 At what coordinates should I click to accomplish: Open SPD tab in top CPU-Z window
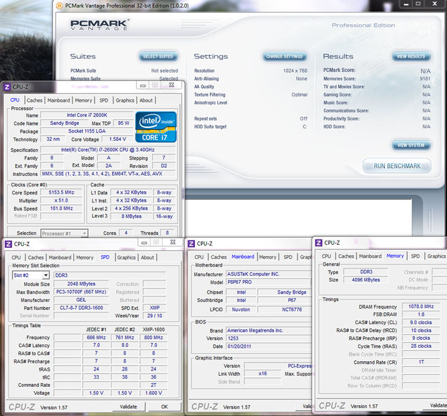click(104, 101)
